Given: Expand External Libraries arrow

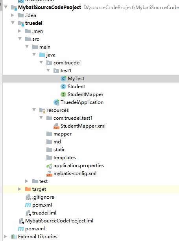Looking at the screenshot, I should coord(6,236).
